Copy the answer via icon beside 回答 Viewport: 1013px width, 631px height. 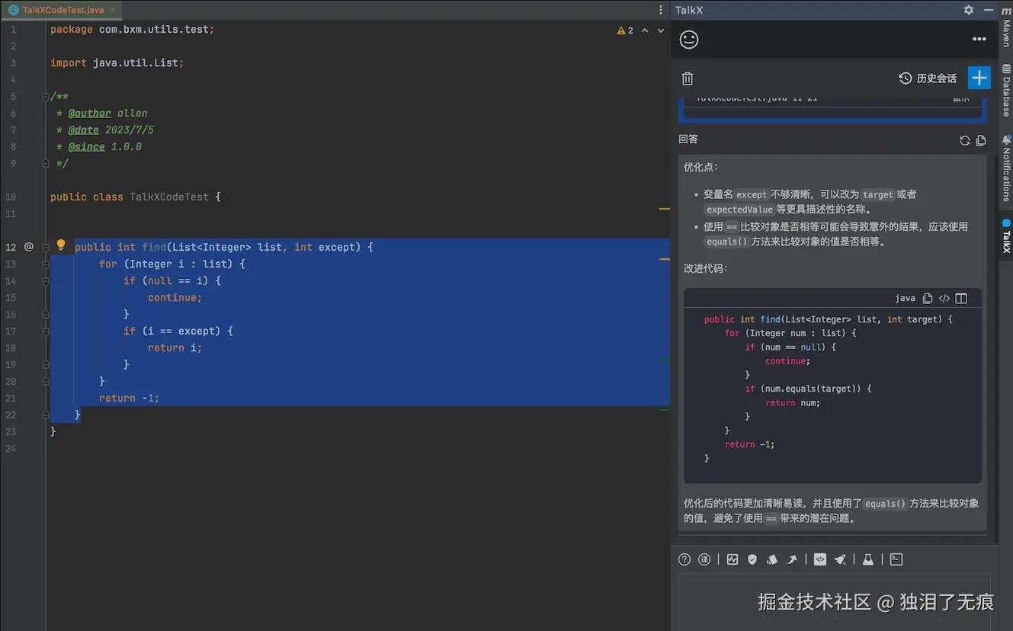tap(981, 140)
